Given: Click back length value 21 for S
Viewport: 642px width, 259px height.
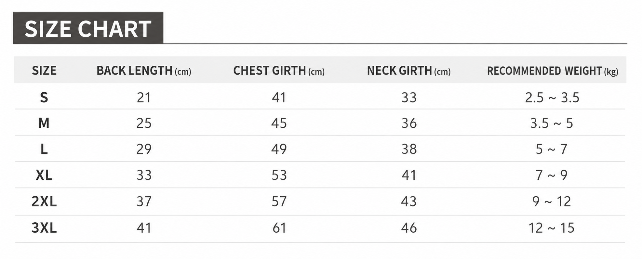Looking at the screenshot, I should click(x=144, y=97).
